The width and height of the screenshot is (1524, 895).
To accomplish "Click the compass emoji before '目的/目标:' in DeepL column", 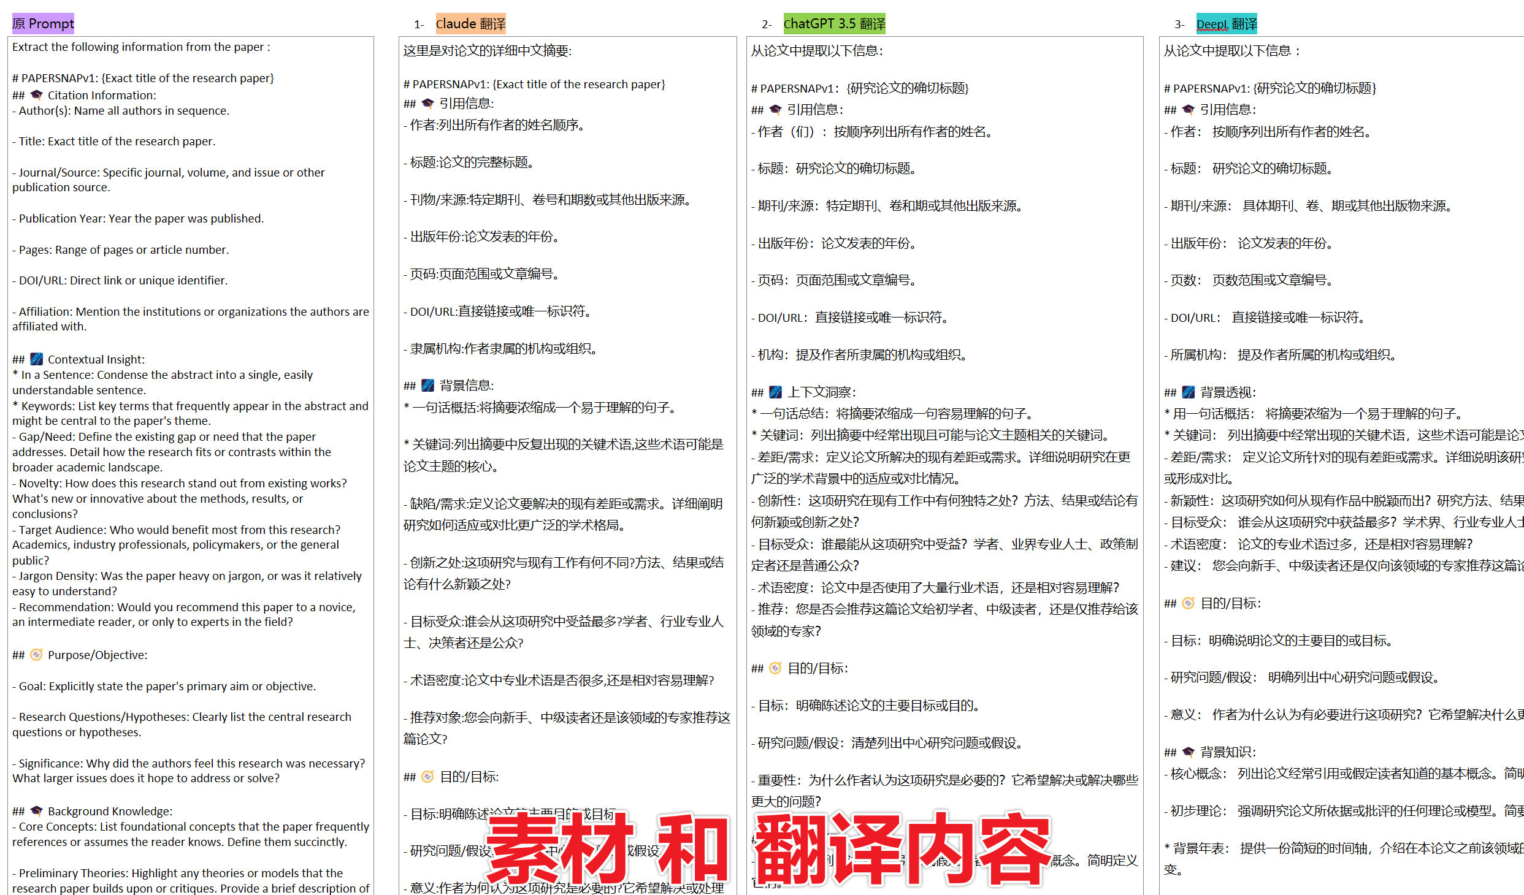I will (x=1189, y=603).
